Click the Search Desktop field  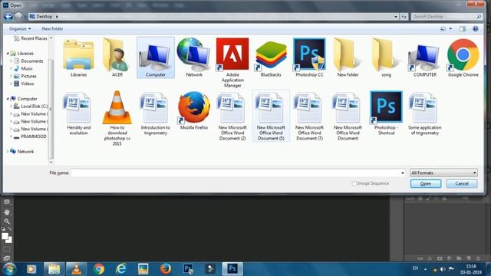click(x=447, y=17)
